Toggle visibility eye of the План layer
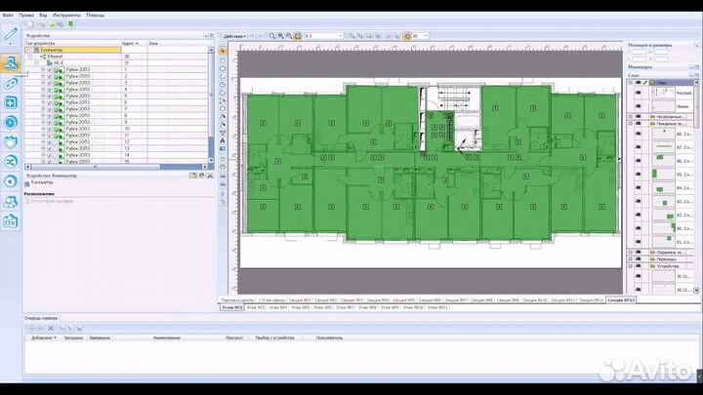The width and height of the screenshot is (703, 395). pos(638,84)
